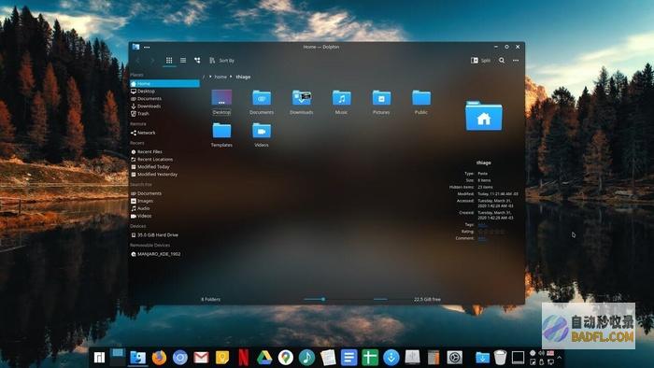The height and width of the screenshot is (368, 654).
Task: Select the Pictures folder icon
Action: click(x=381, y=102)
